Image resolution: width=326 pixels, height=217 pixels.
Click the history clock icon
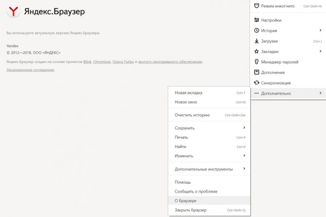coord(257,31)
